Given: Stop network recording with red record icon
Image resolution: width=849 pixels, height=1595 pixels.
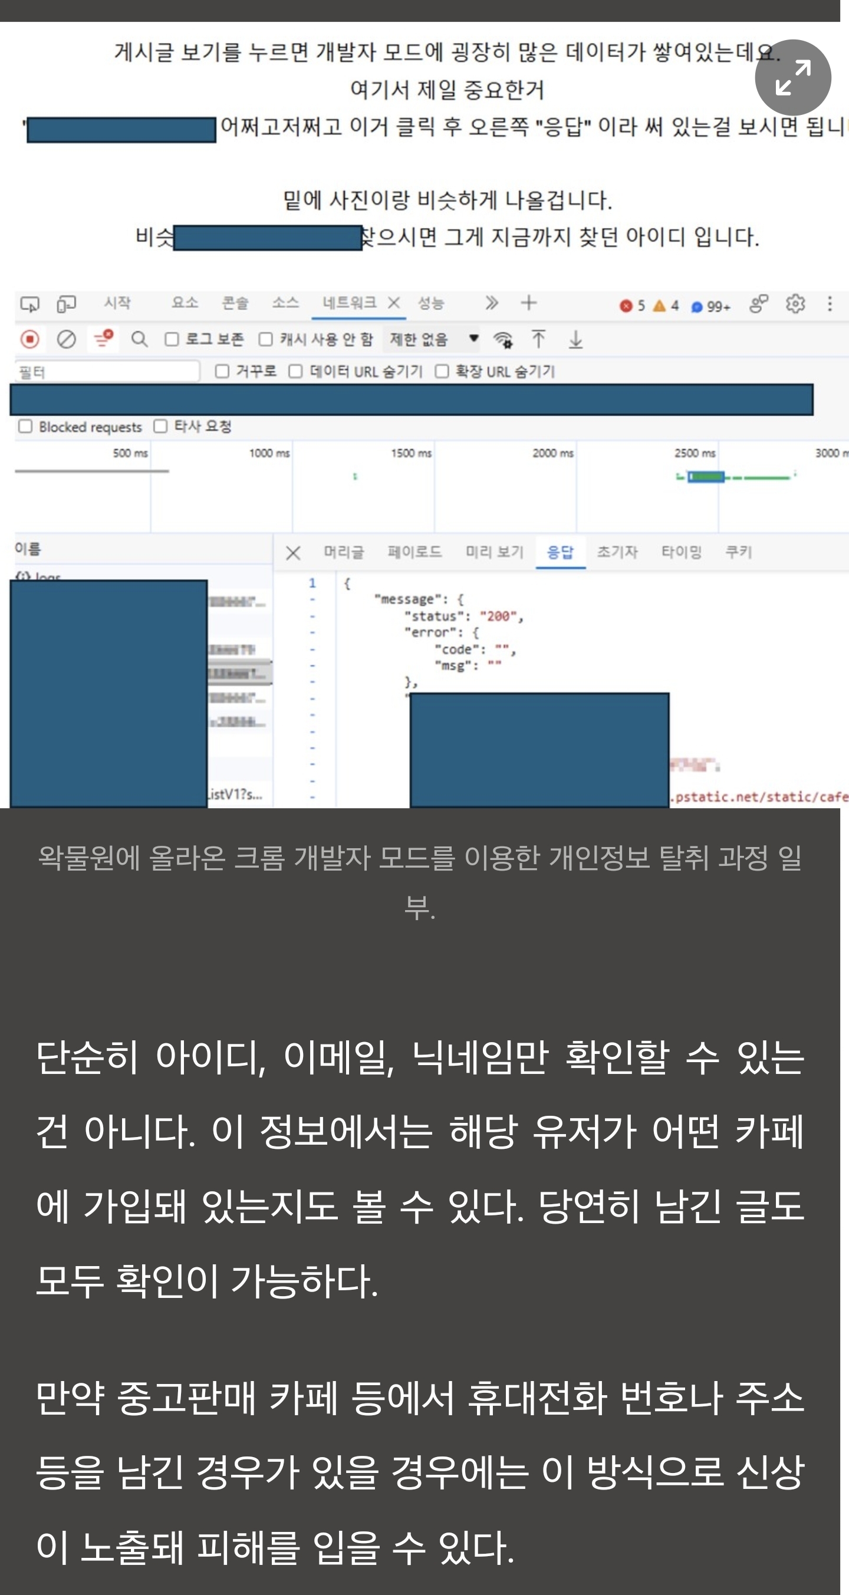Looking at the screenshot, I should [x=29, y=340].
